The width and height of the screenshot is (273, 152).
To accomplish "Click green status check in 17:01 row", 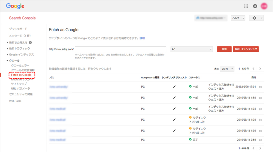I will [190, 87].
